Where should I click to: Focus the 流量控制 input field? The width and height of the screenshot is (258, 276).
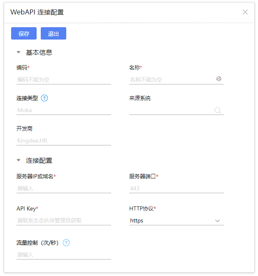[63, 255]
